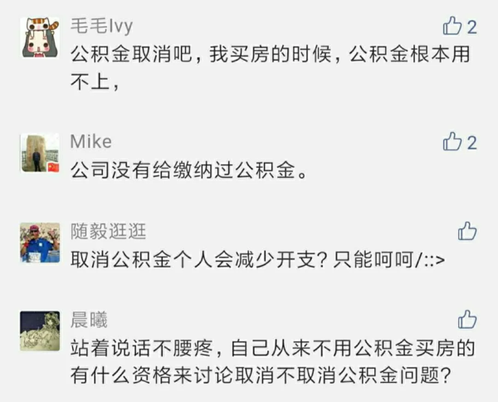Tap the line starting with 有什么资格来讨论
Screen dimensions: 498x402
(x=261, y=375)
